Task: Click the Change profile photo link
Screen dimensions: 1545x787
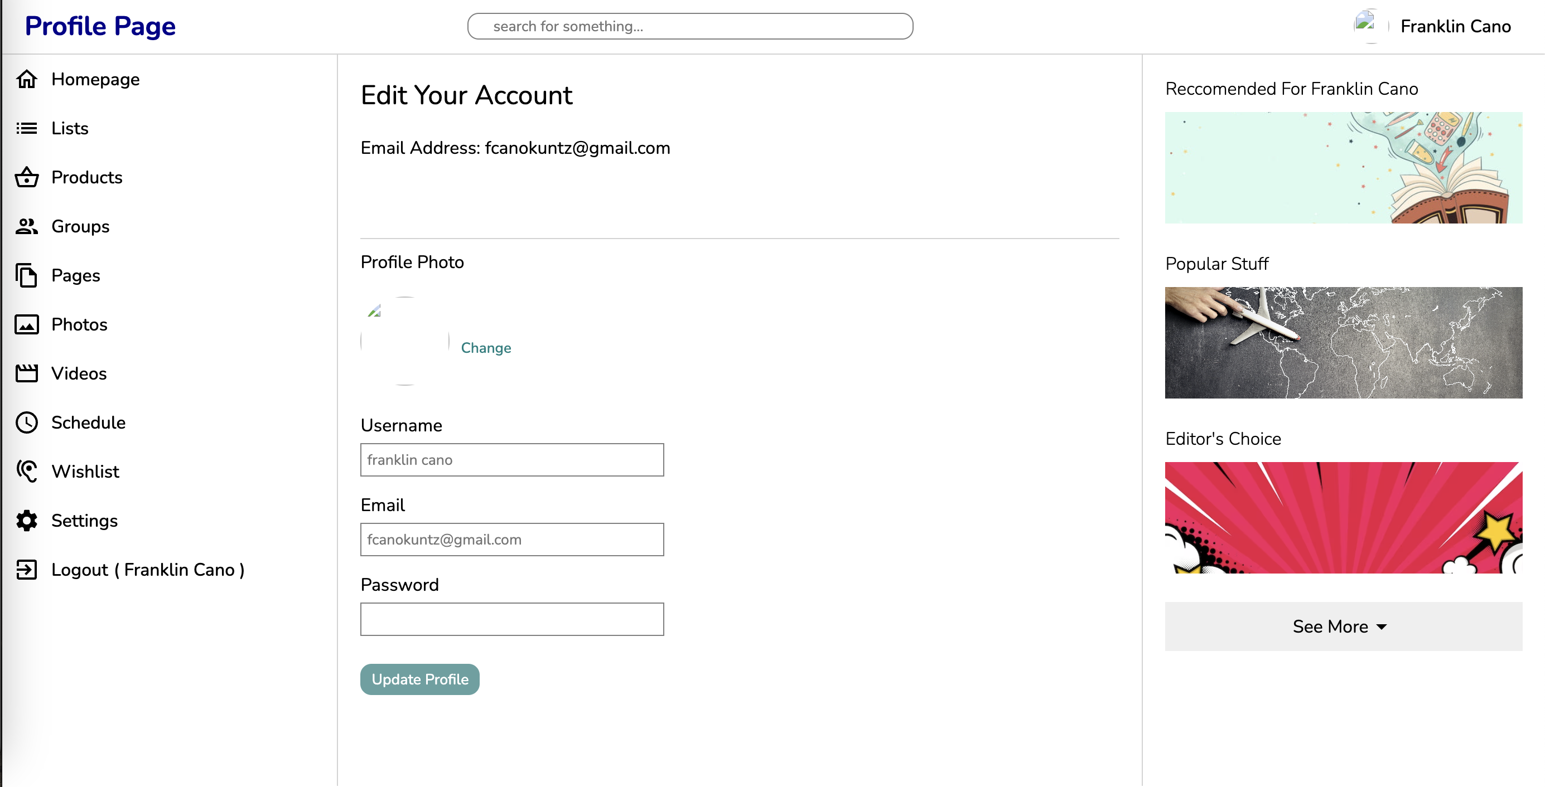Action: pyautogui.click(x=486, y=348)
